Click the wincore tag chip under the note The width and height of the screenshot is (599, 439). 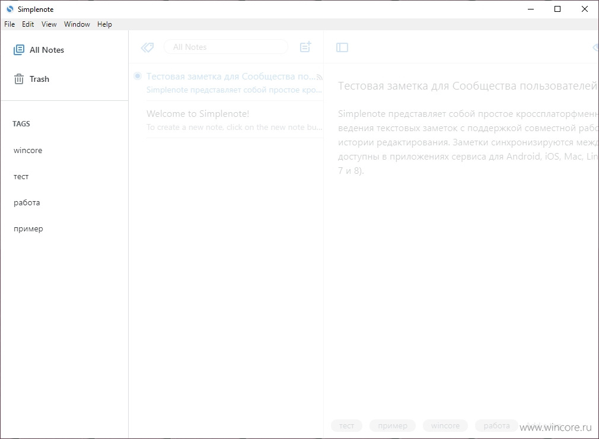click(445, 425)
